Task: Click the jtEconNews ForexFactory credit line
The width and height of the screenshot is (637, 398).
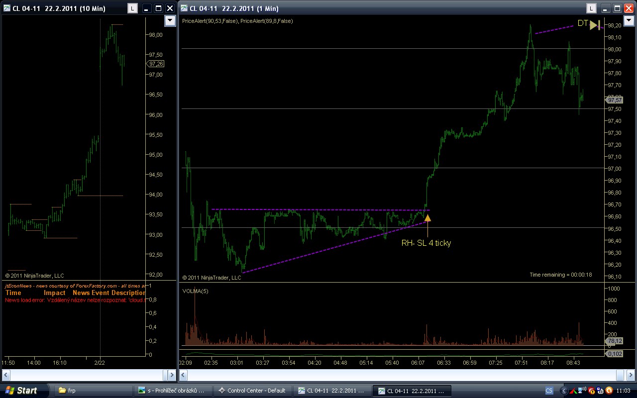Action: [x=75, y=286]
